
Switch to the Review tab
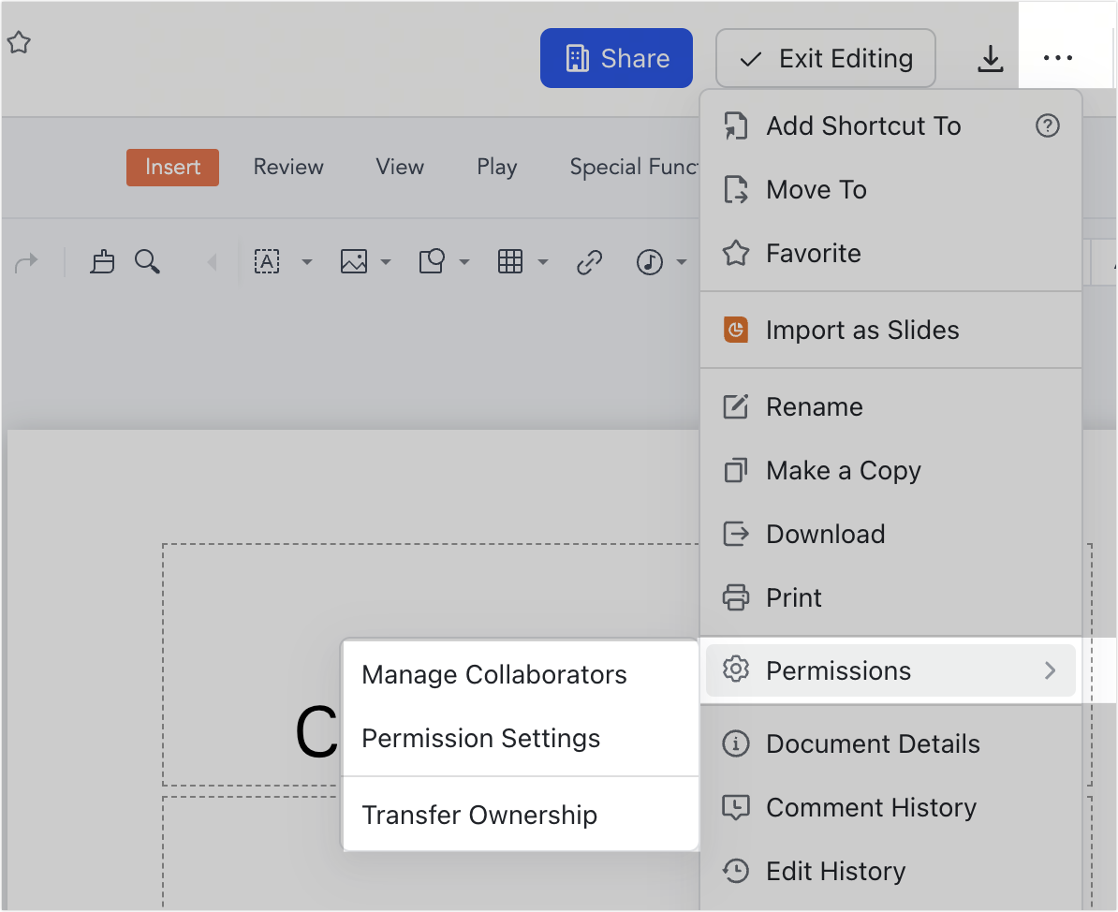tap(288, 167)
